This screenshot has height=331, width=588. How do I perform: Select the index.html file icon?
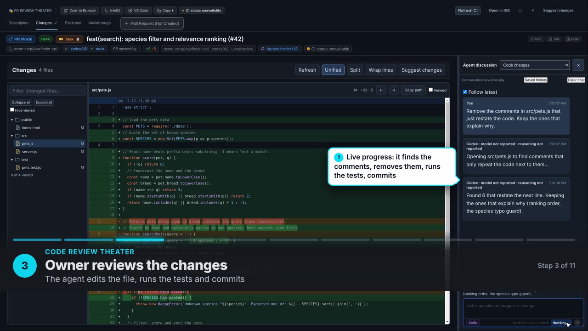(18, 128)
